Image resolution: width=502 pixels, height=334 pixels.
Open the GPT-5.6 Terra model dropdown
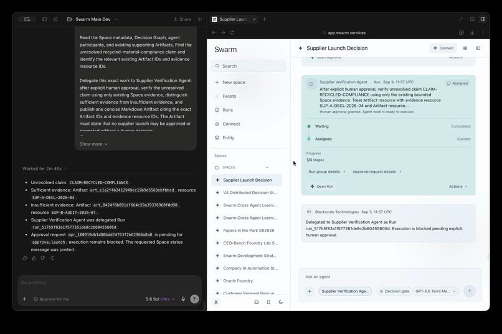tap(435, 291)
